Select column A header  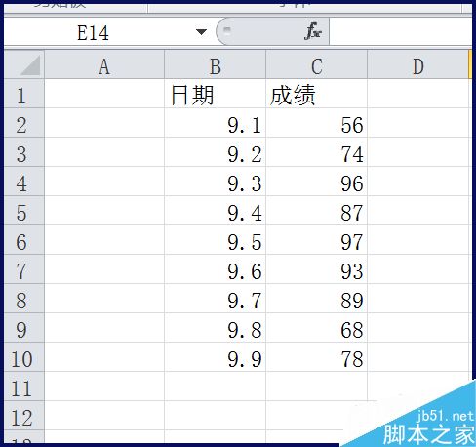(x=104, y=64)
